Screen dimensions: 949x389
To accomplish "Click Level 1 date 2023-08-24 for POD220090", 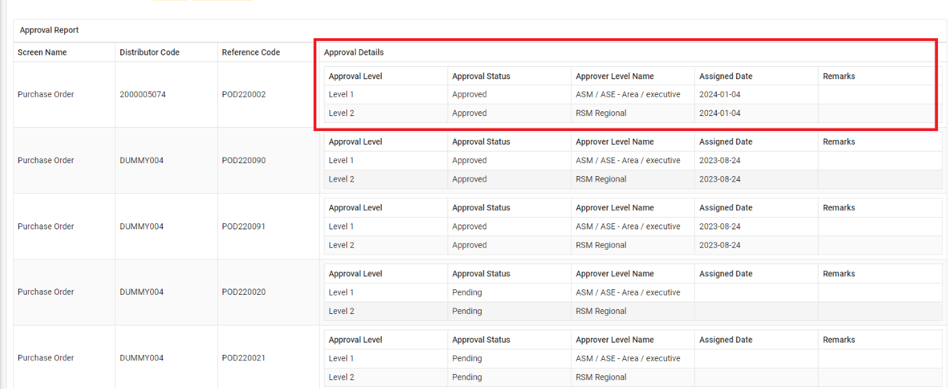I will pos(720,161).
